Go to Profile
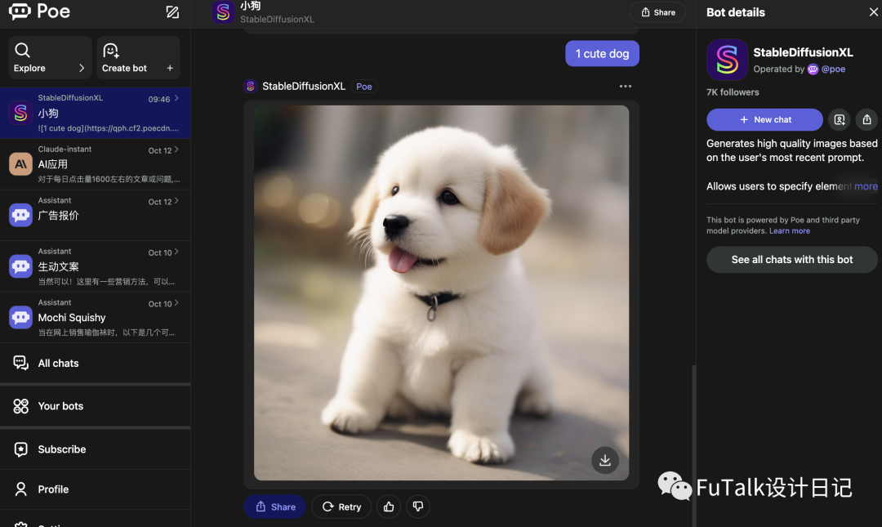 pos(95,489)
